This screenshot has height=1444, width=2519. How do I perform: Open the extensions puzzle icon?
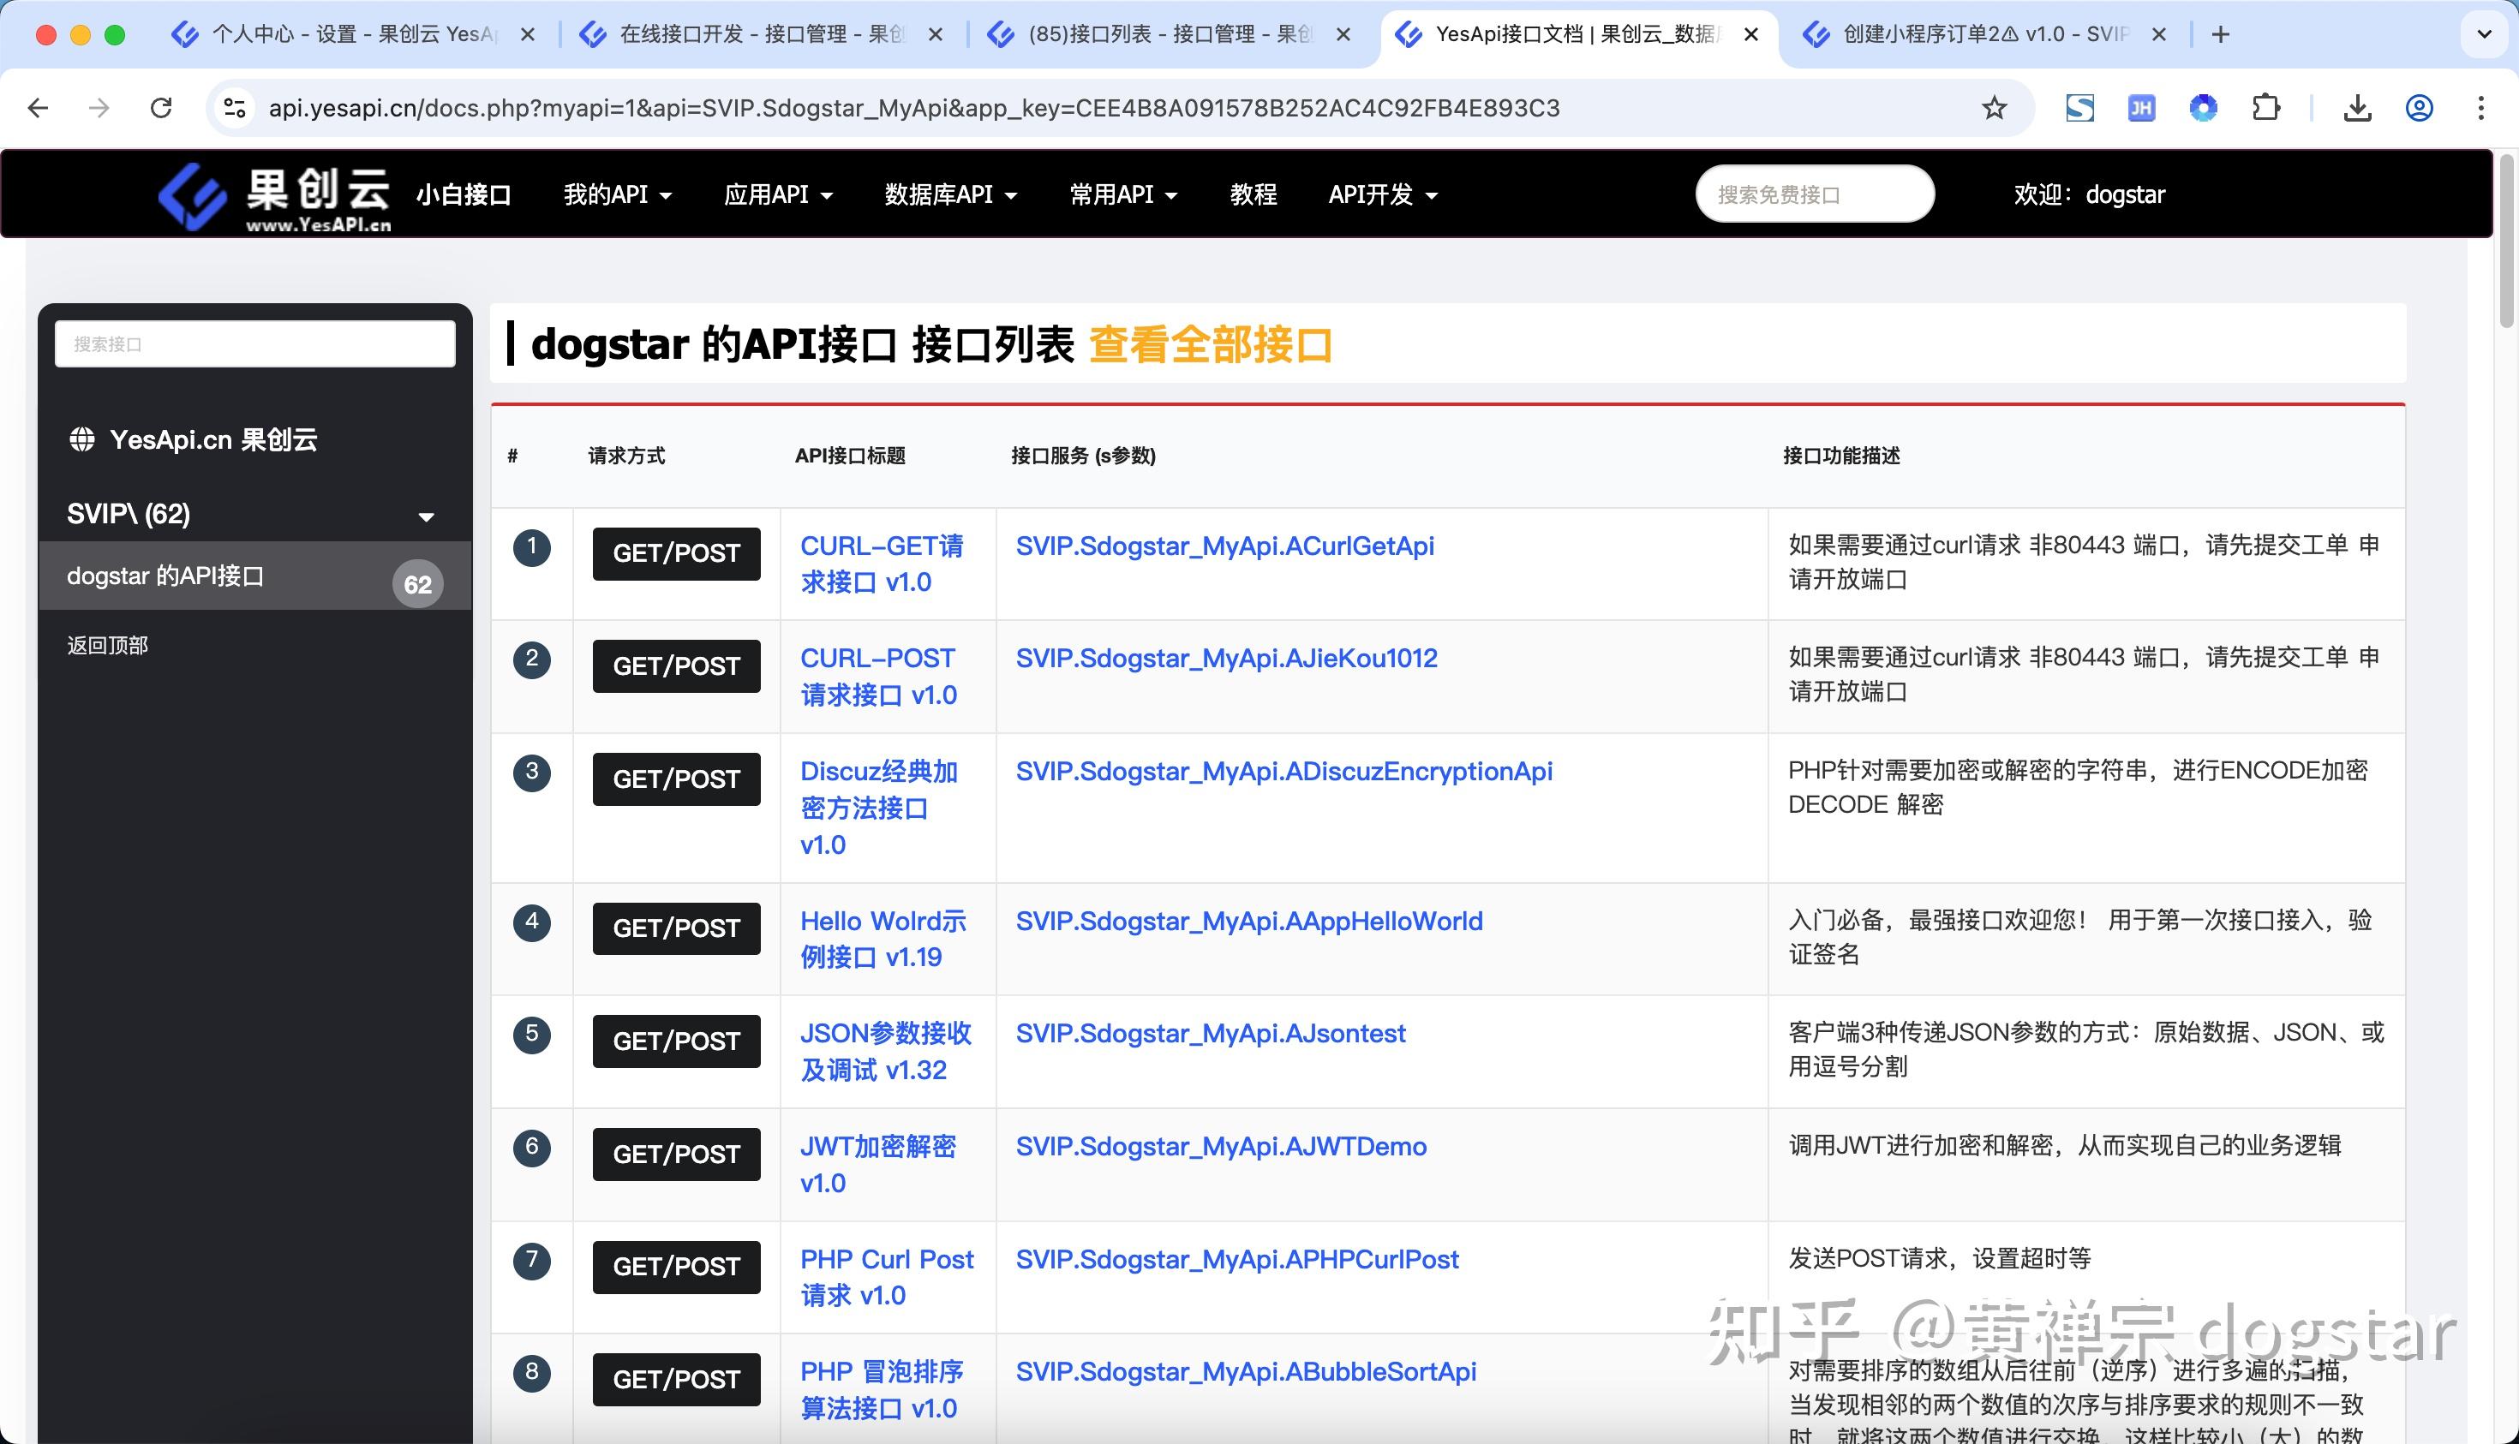coord(2266,108)
